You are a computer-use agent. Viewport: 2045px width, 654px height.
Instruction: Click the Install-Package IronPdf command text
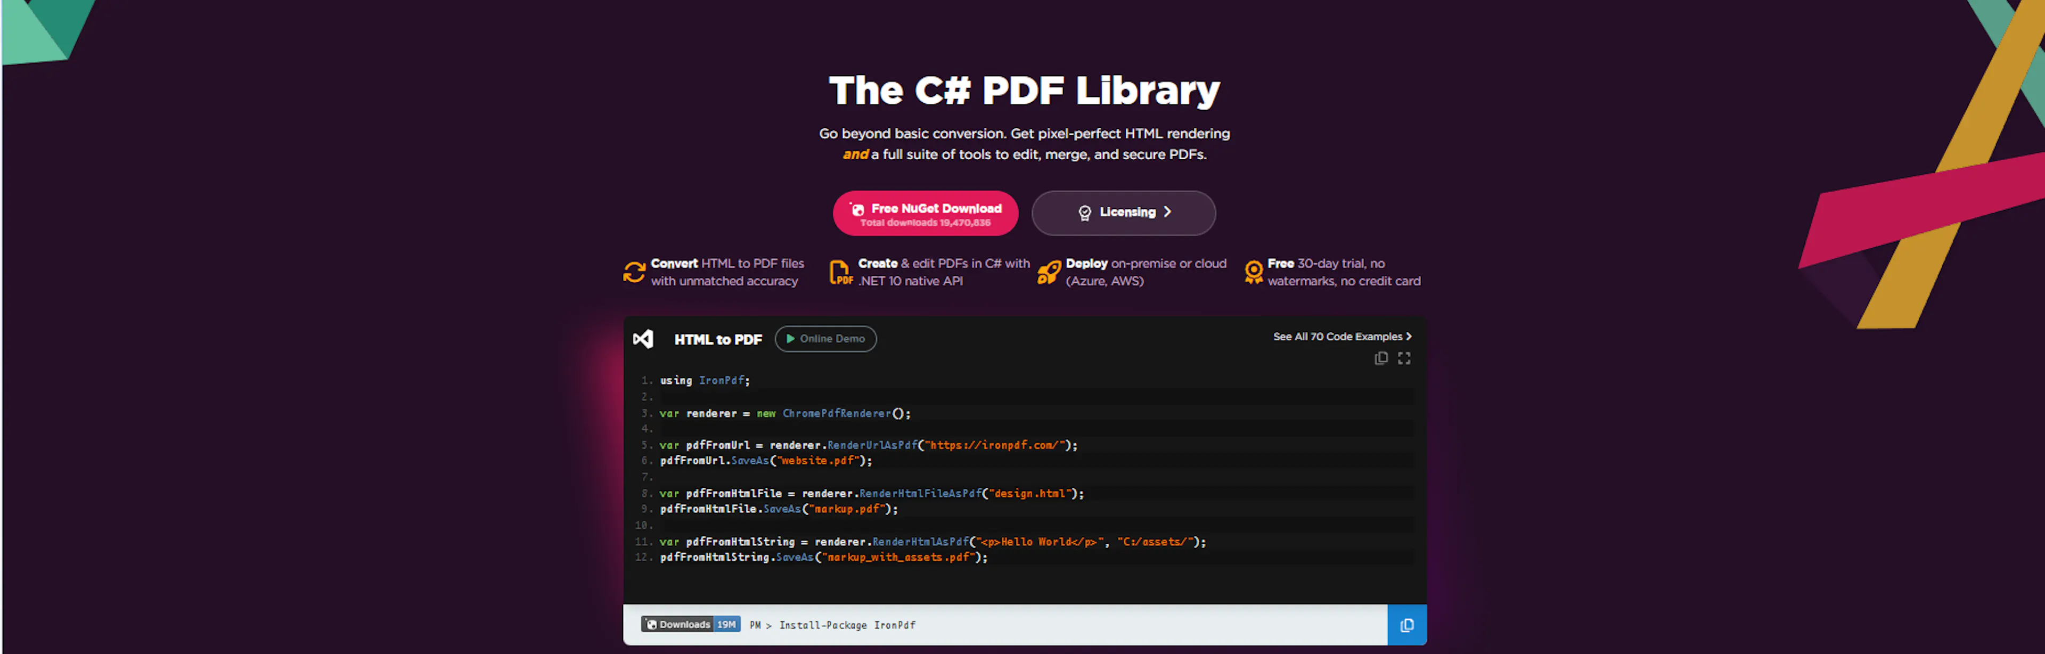coord(847,625)
